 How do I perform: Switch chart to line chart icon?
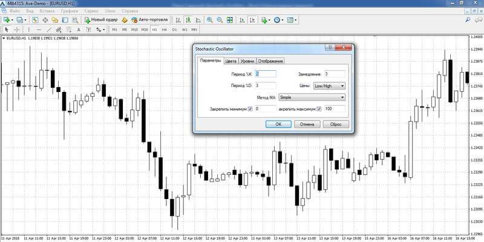pyautogui.click(x=198, y=20)
